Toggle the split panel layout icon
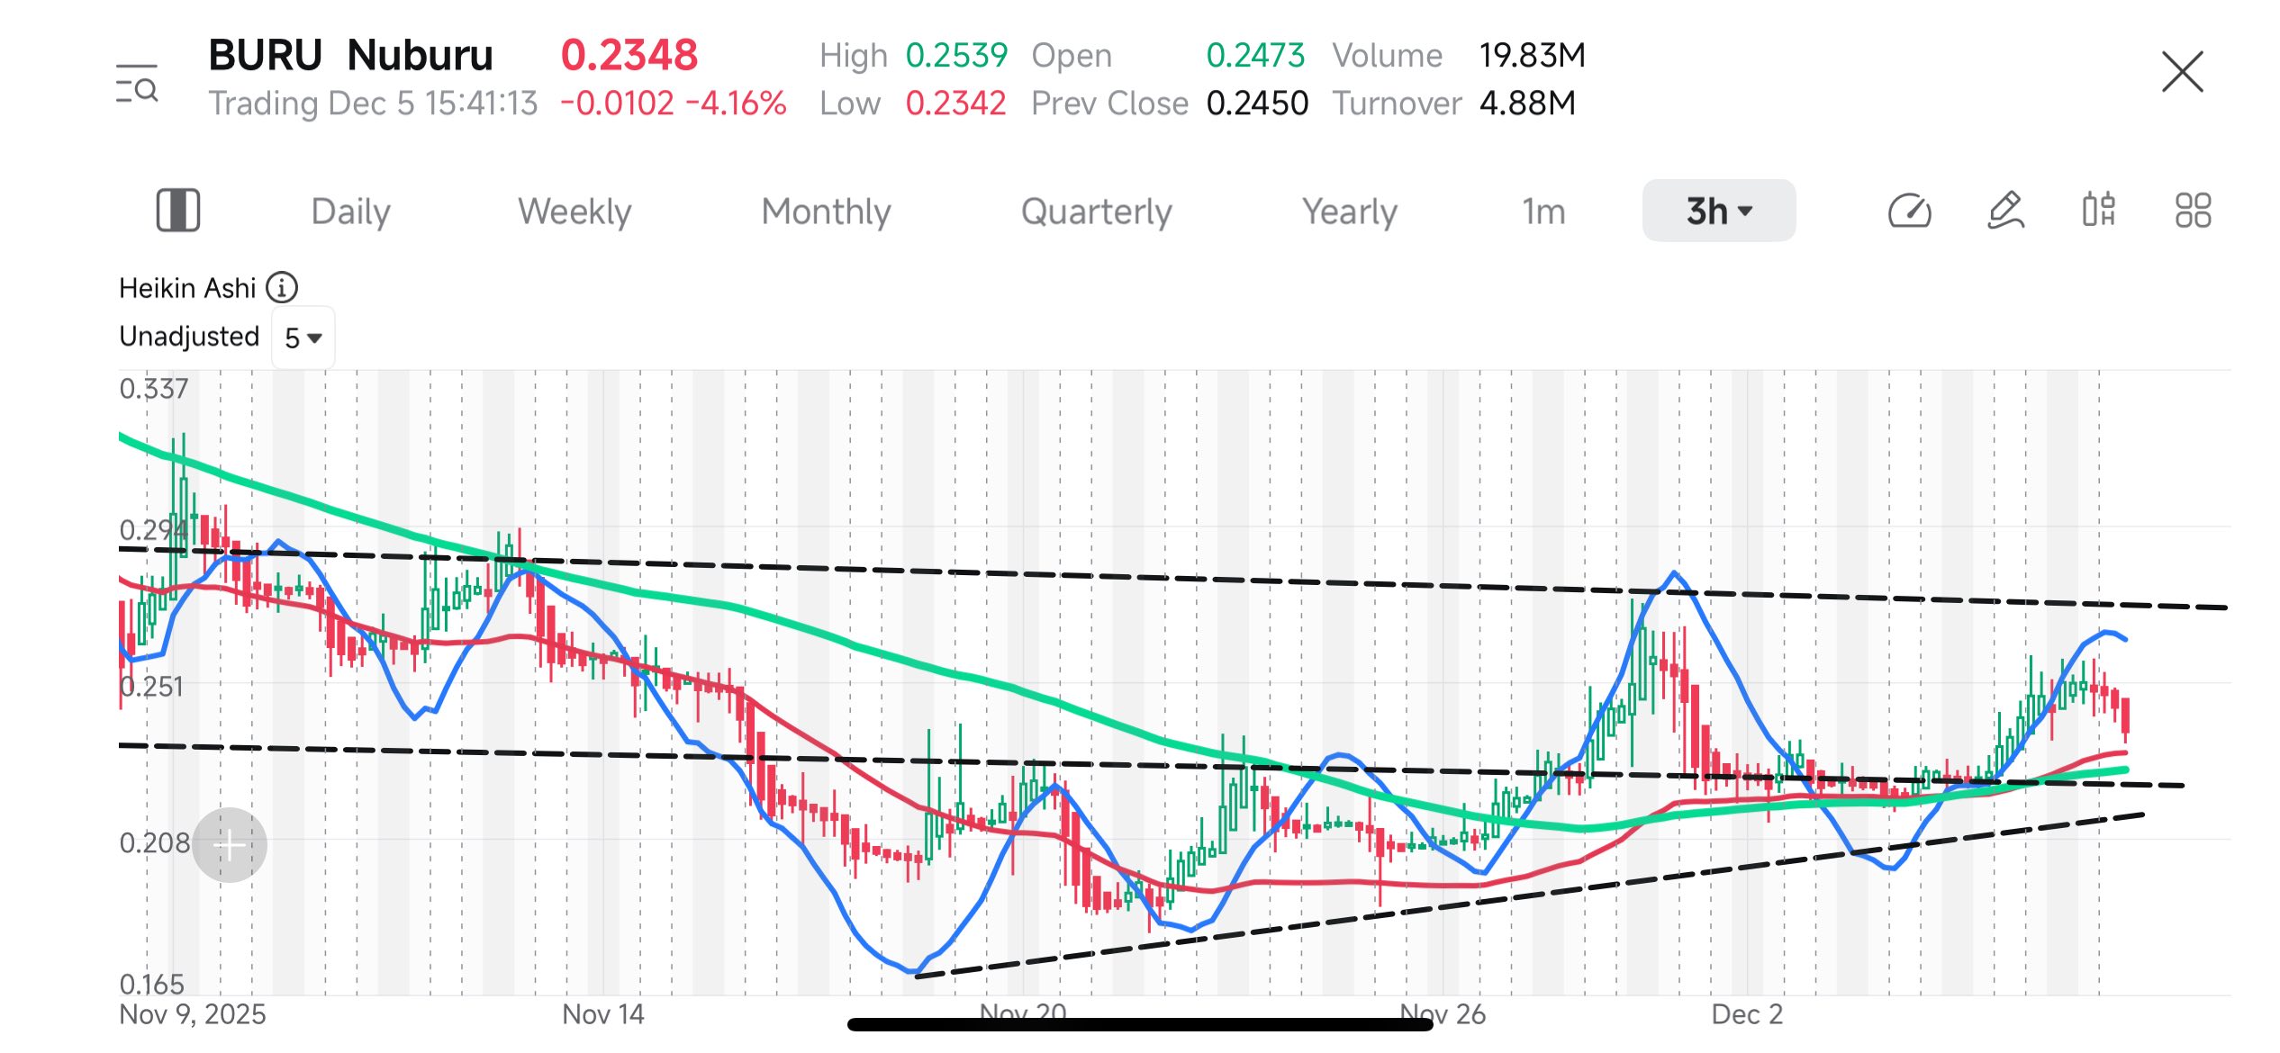 178,211
